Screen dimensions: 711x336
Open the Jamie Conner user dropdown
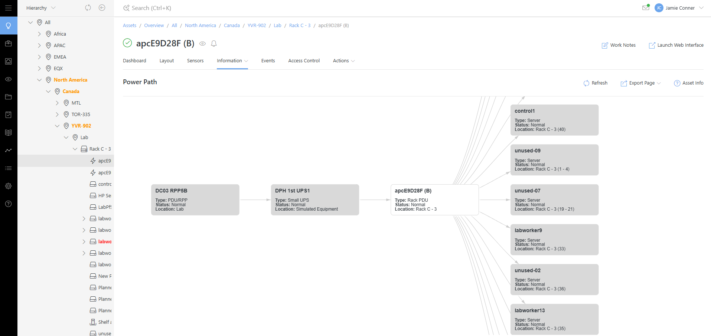pos(679,8)
